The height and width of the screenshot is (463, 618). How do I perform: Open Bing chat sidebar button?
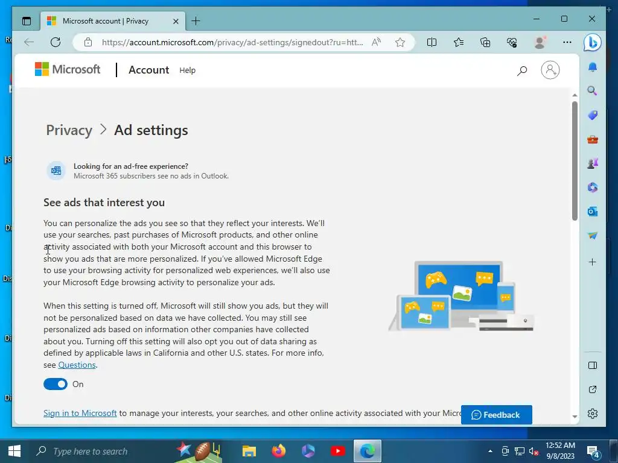[x=593, y=43]
